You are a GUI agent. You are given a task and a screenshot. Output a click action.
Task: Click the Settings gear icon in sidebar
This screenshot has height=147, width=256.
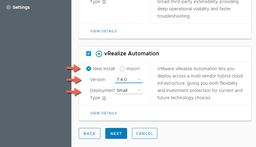[8, 7]
